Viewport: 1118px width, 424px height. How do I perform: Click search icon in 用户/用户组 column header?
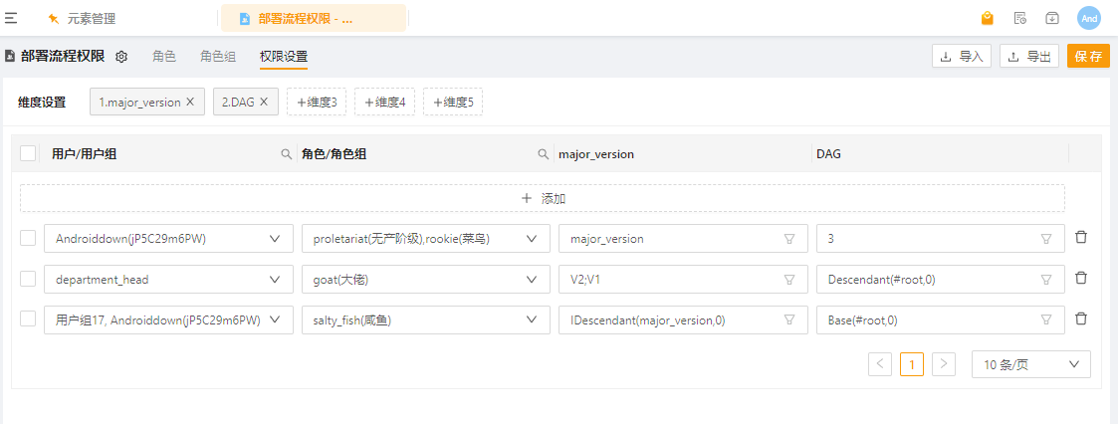286,154
